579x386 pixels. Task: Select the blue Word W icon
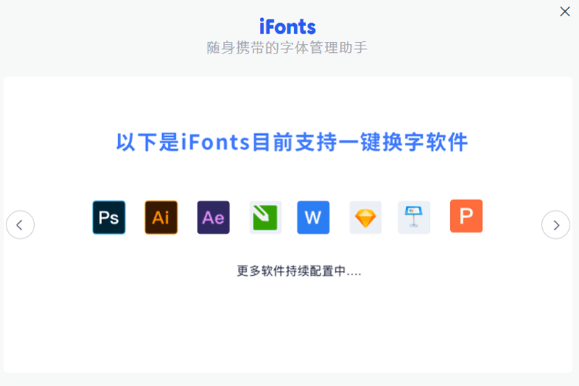tap(313, 217)
